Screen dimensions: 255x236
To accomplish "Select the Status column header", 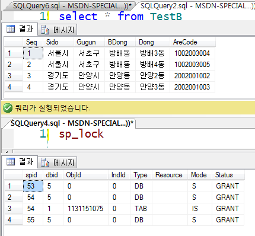I will point(228,175).
